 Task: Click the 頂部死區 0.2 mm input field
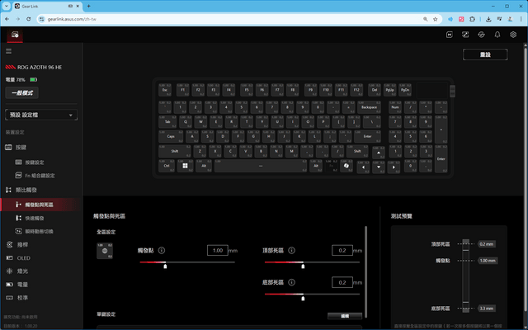click(342, 250)
